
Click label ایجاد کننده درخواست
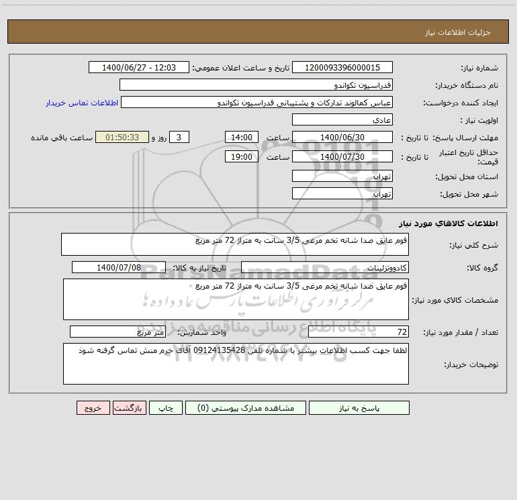(461, 103)
